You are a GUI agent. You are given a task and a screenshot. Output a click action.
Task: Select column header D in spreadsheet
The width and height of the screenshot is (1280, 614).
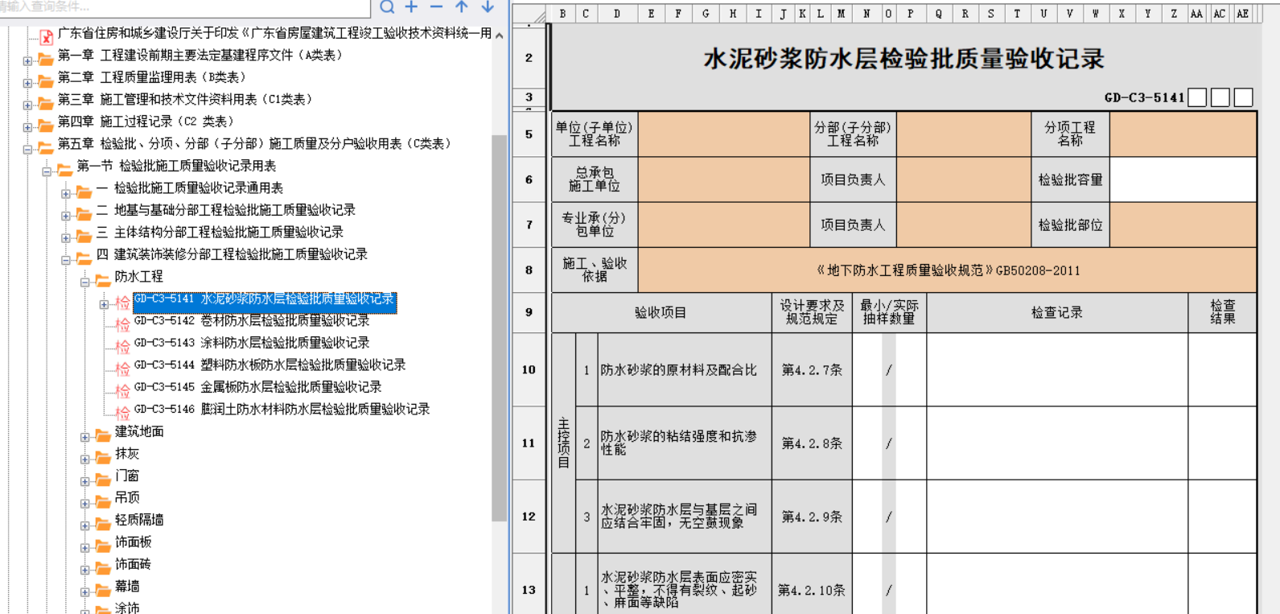616,14
